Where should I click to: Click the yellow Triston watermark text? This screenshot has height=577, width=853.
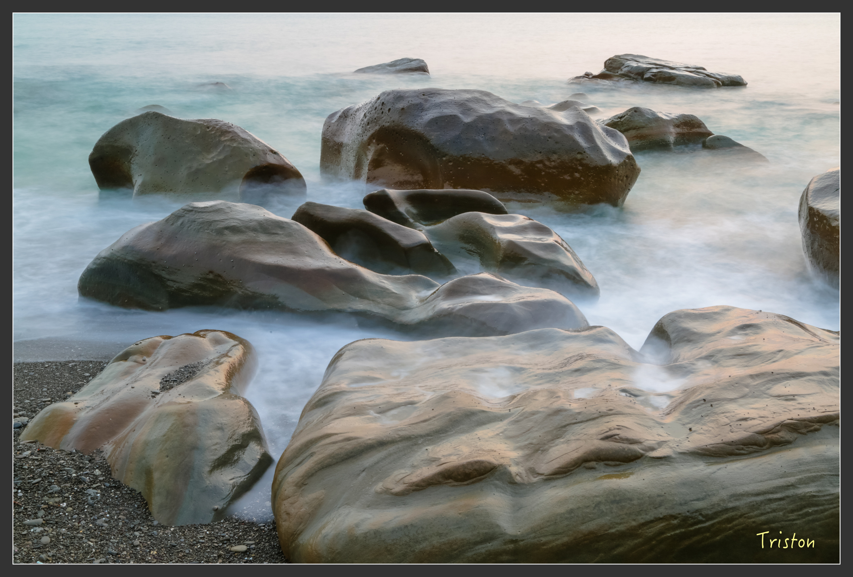(x=785, y=540)
